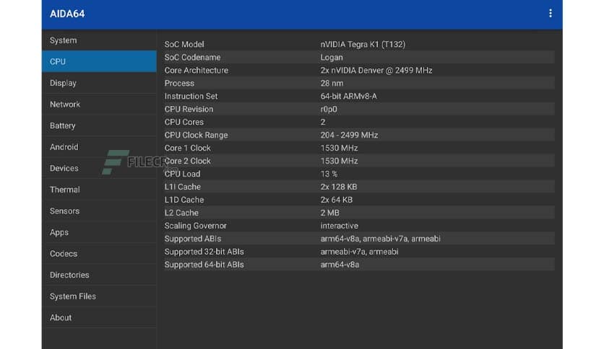Click the Core 1 Clock label
Viewport: 604px width, 349px height.
tap(188, 148)
